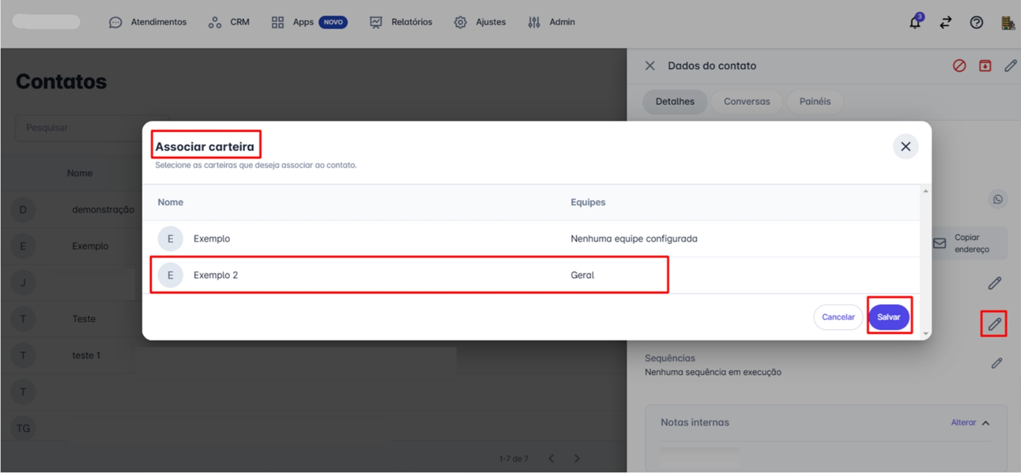
Task: Click the WhatsApp icon in contact panel
Action: pos(998,199)
